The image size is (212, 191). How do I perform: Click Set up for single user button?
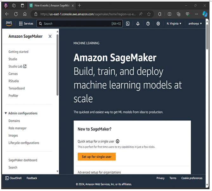tap(97, 157)
